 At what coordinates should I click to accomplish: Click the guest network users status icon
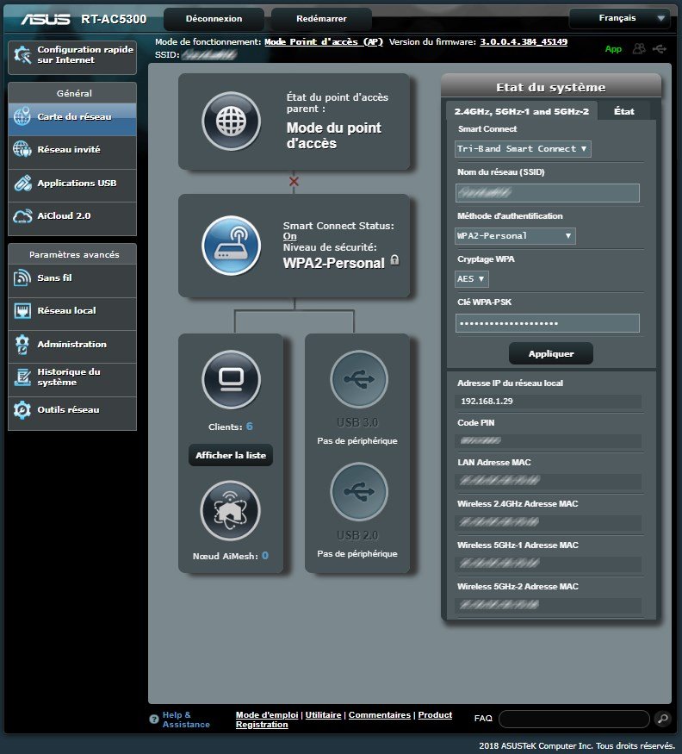pyautogui.click(x=639, y=48)
